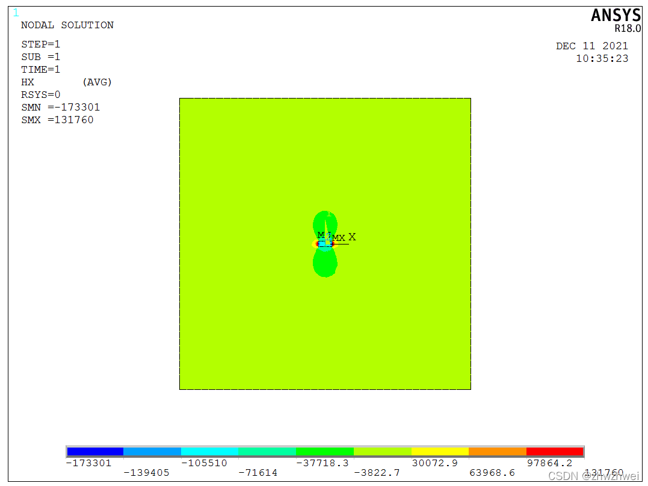Click the legend value '63968.6'
The width and height of the screenshot is (648, 486).
(x=492, y=473)
